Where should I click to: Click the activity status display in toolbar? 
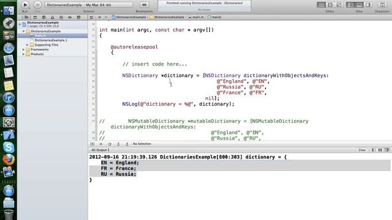click(x=204, y=5)
